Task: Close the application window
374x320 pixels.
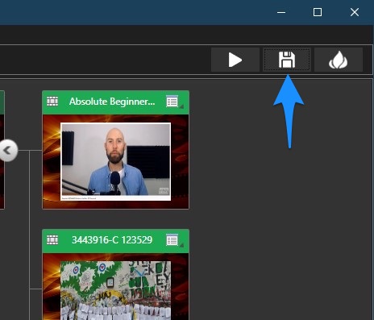Action: [x=355, y=12]
